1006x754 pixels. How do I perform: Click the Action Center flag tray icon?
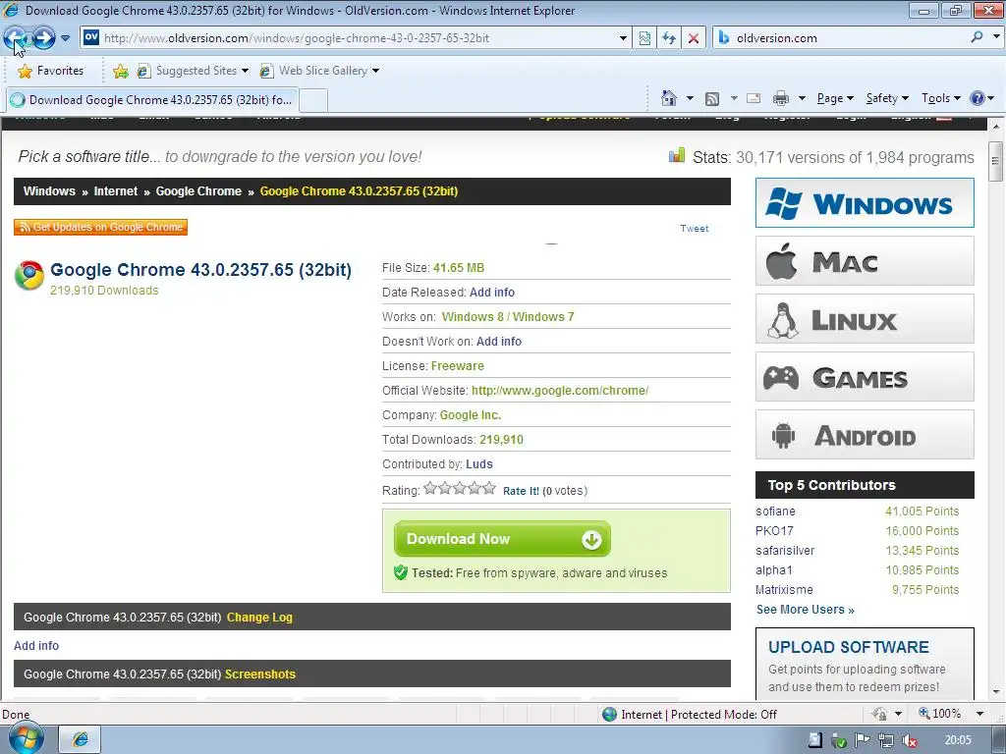(x=863, y=740)
